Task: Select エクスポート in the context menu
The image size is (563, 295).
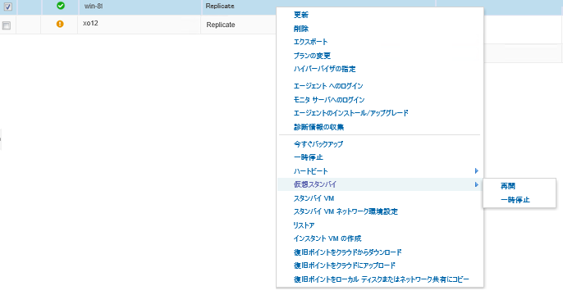Action: 310,42
